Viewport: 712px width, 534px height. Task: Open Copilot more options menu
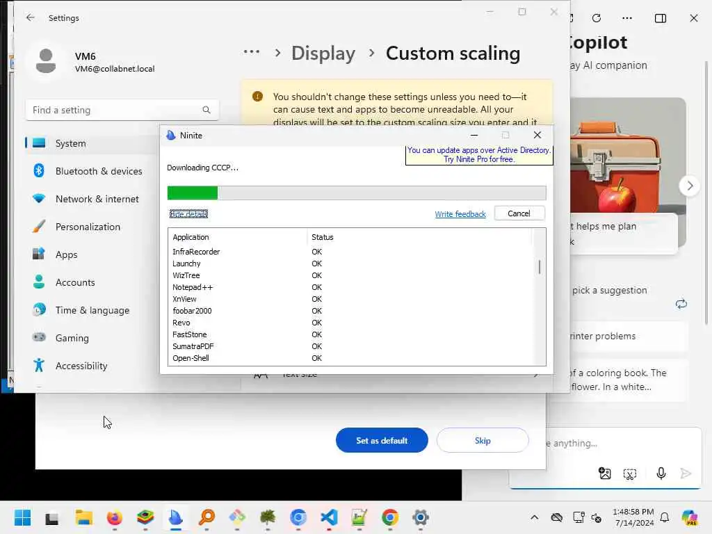[x=626, y=18]
